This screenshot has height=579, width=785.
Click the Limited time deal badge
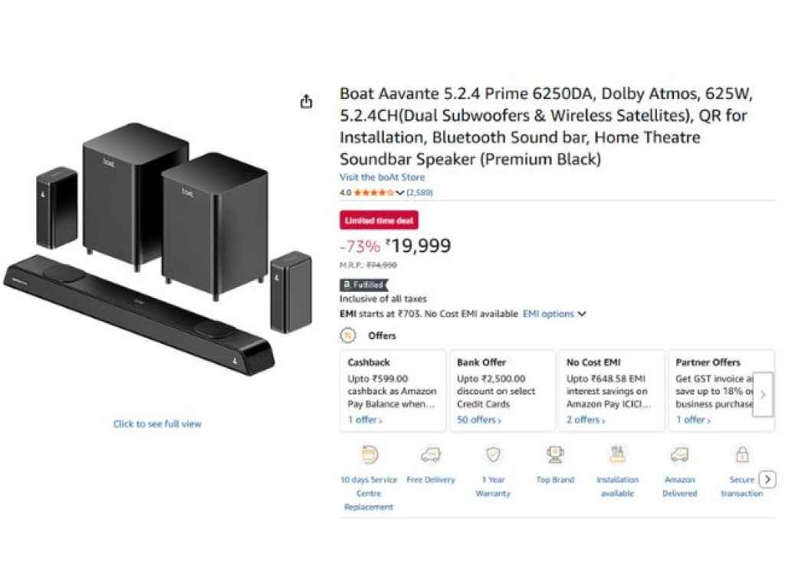pos(379,221)
